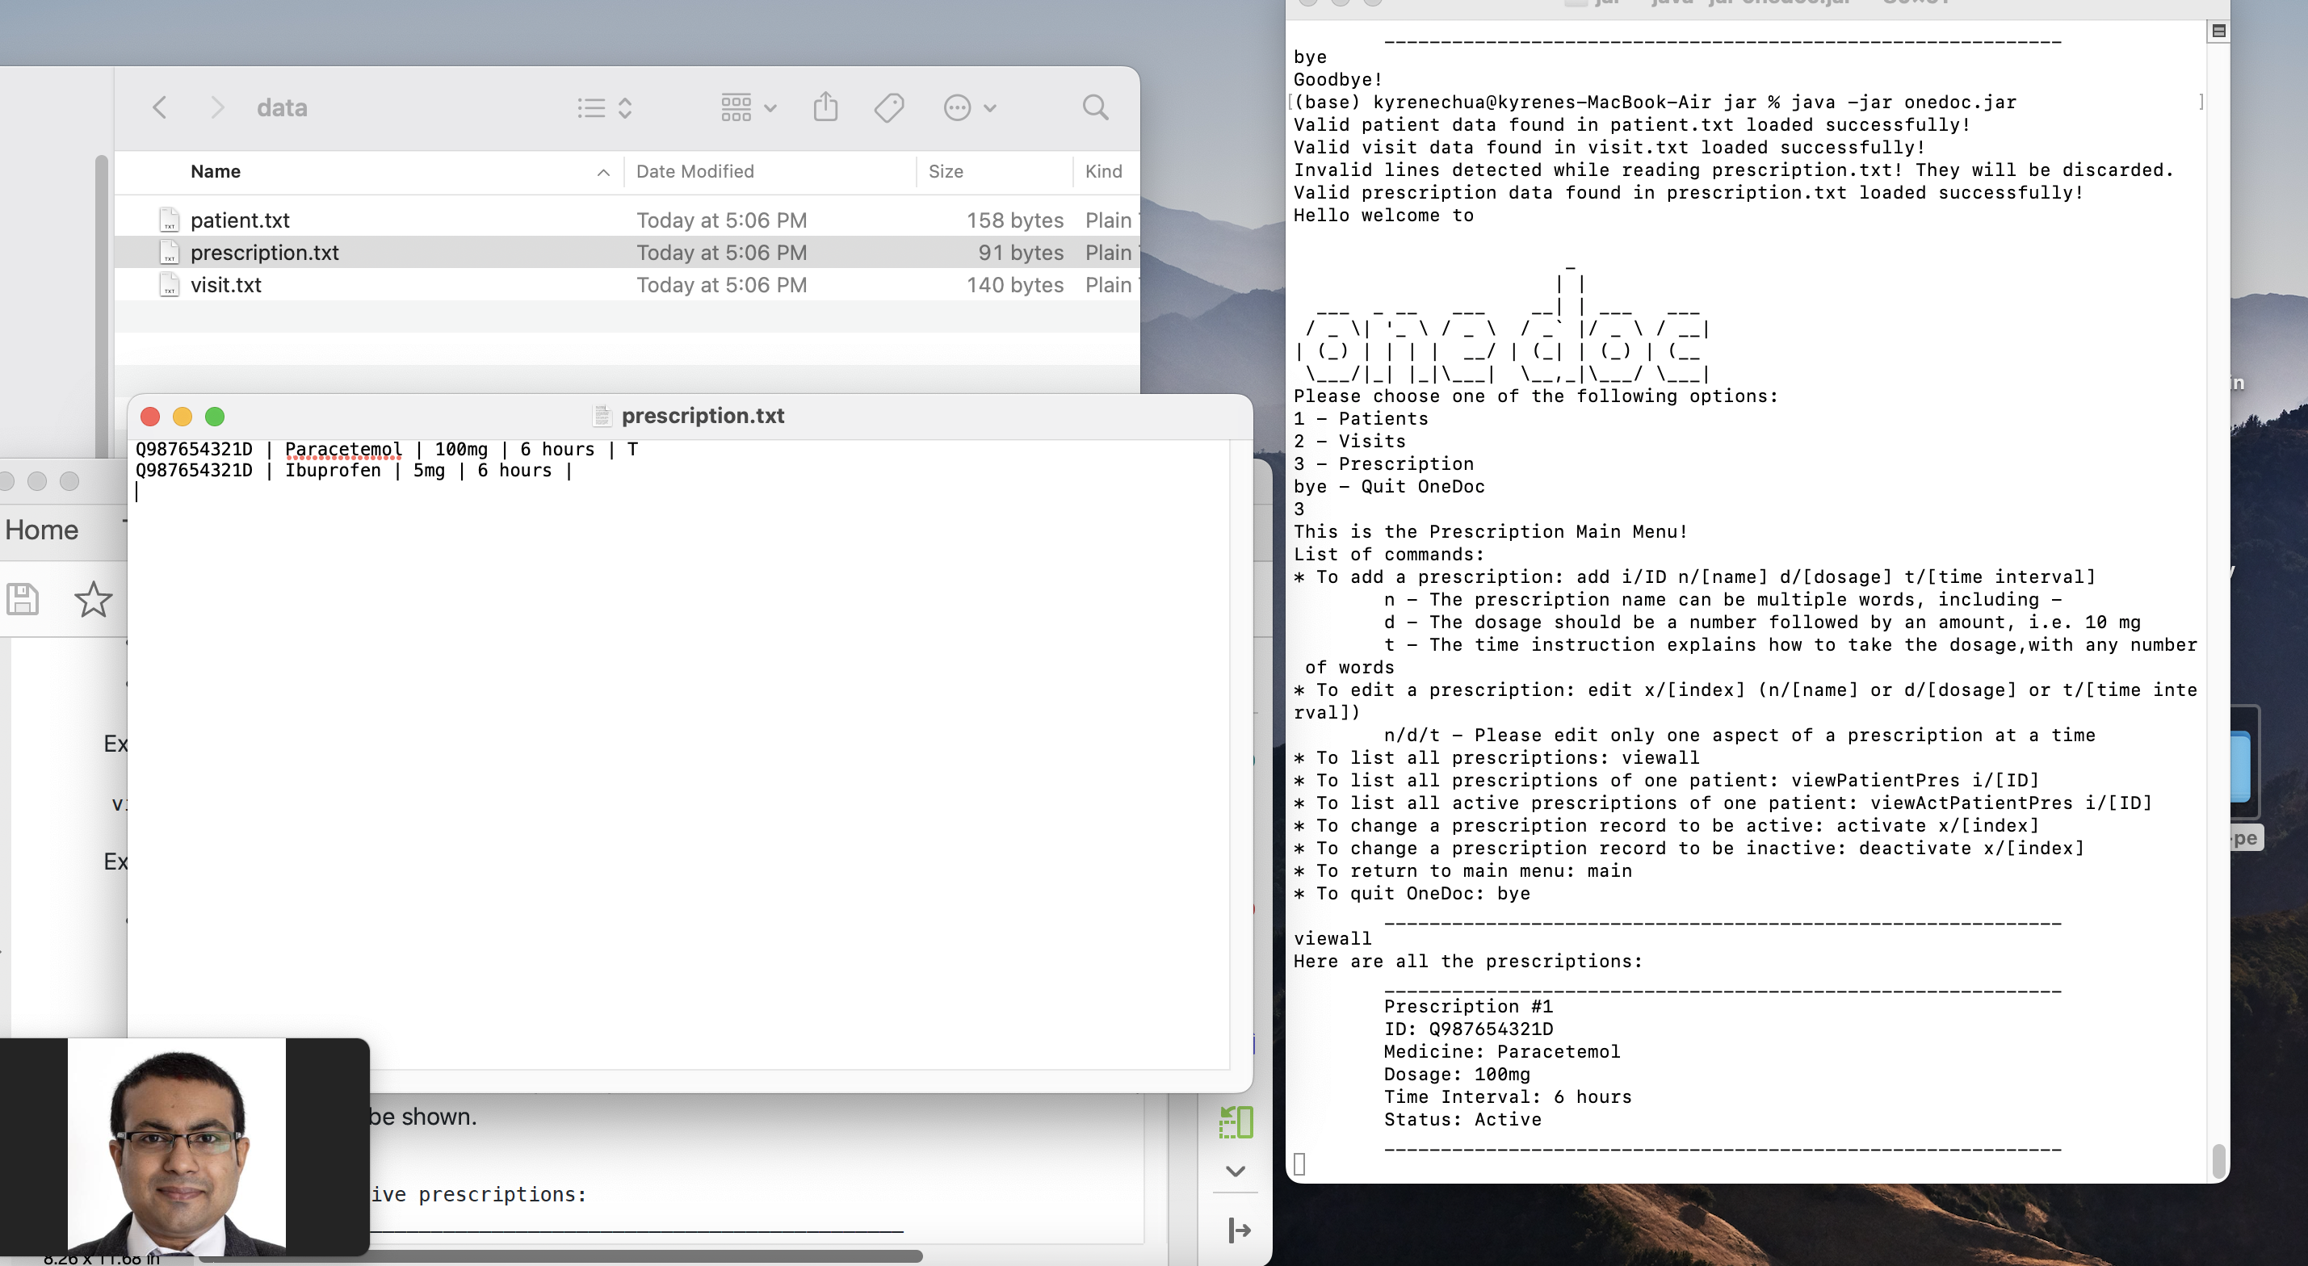Select visit.txt in file list
Screen dimensions: 2308x1266
[x=226, y=285]
